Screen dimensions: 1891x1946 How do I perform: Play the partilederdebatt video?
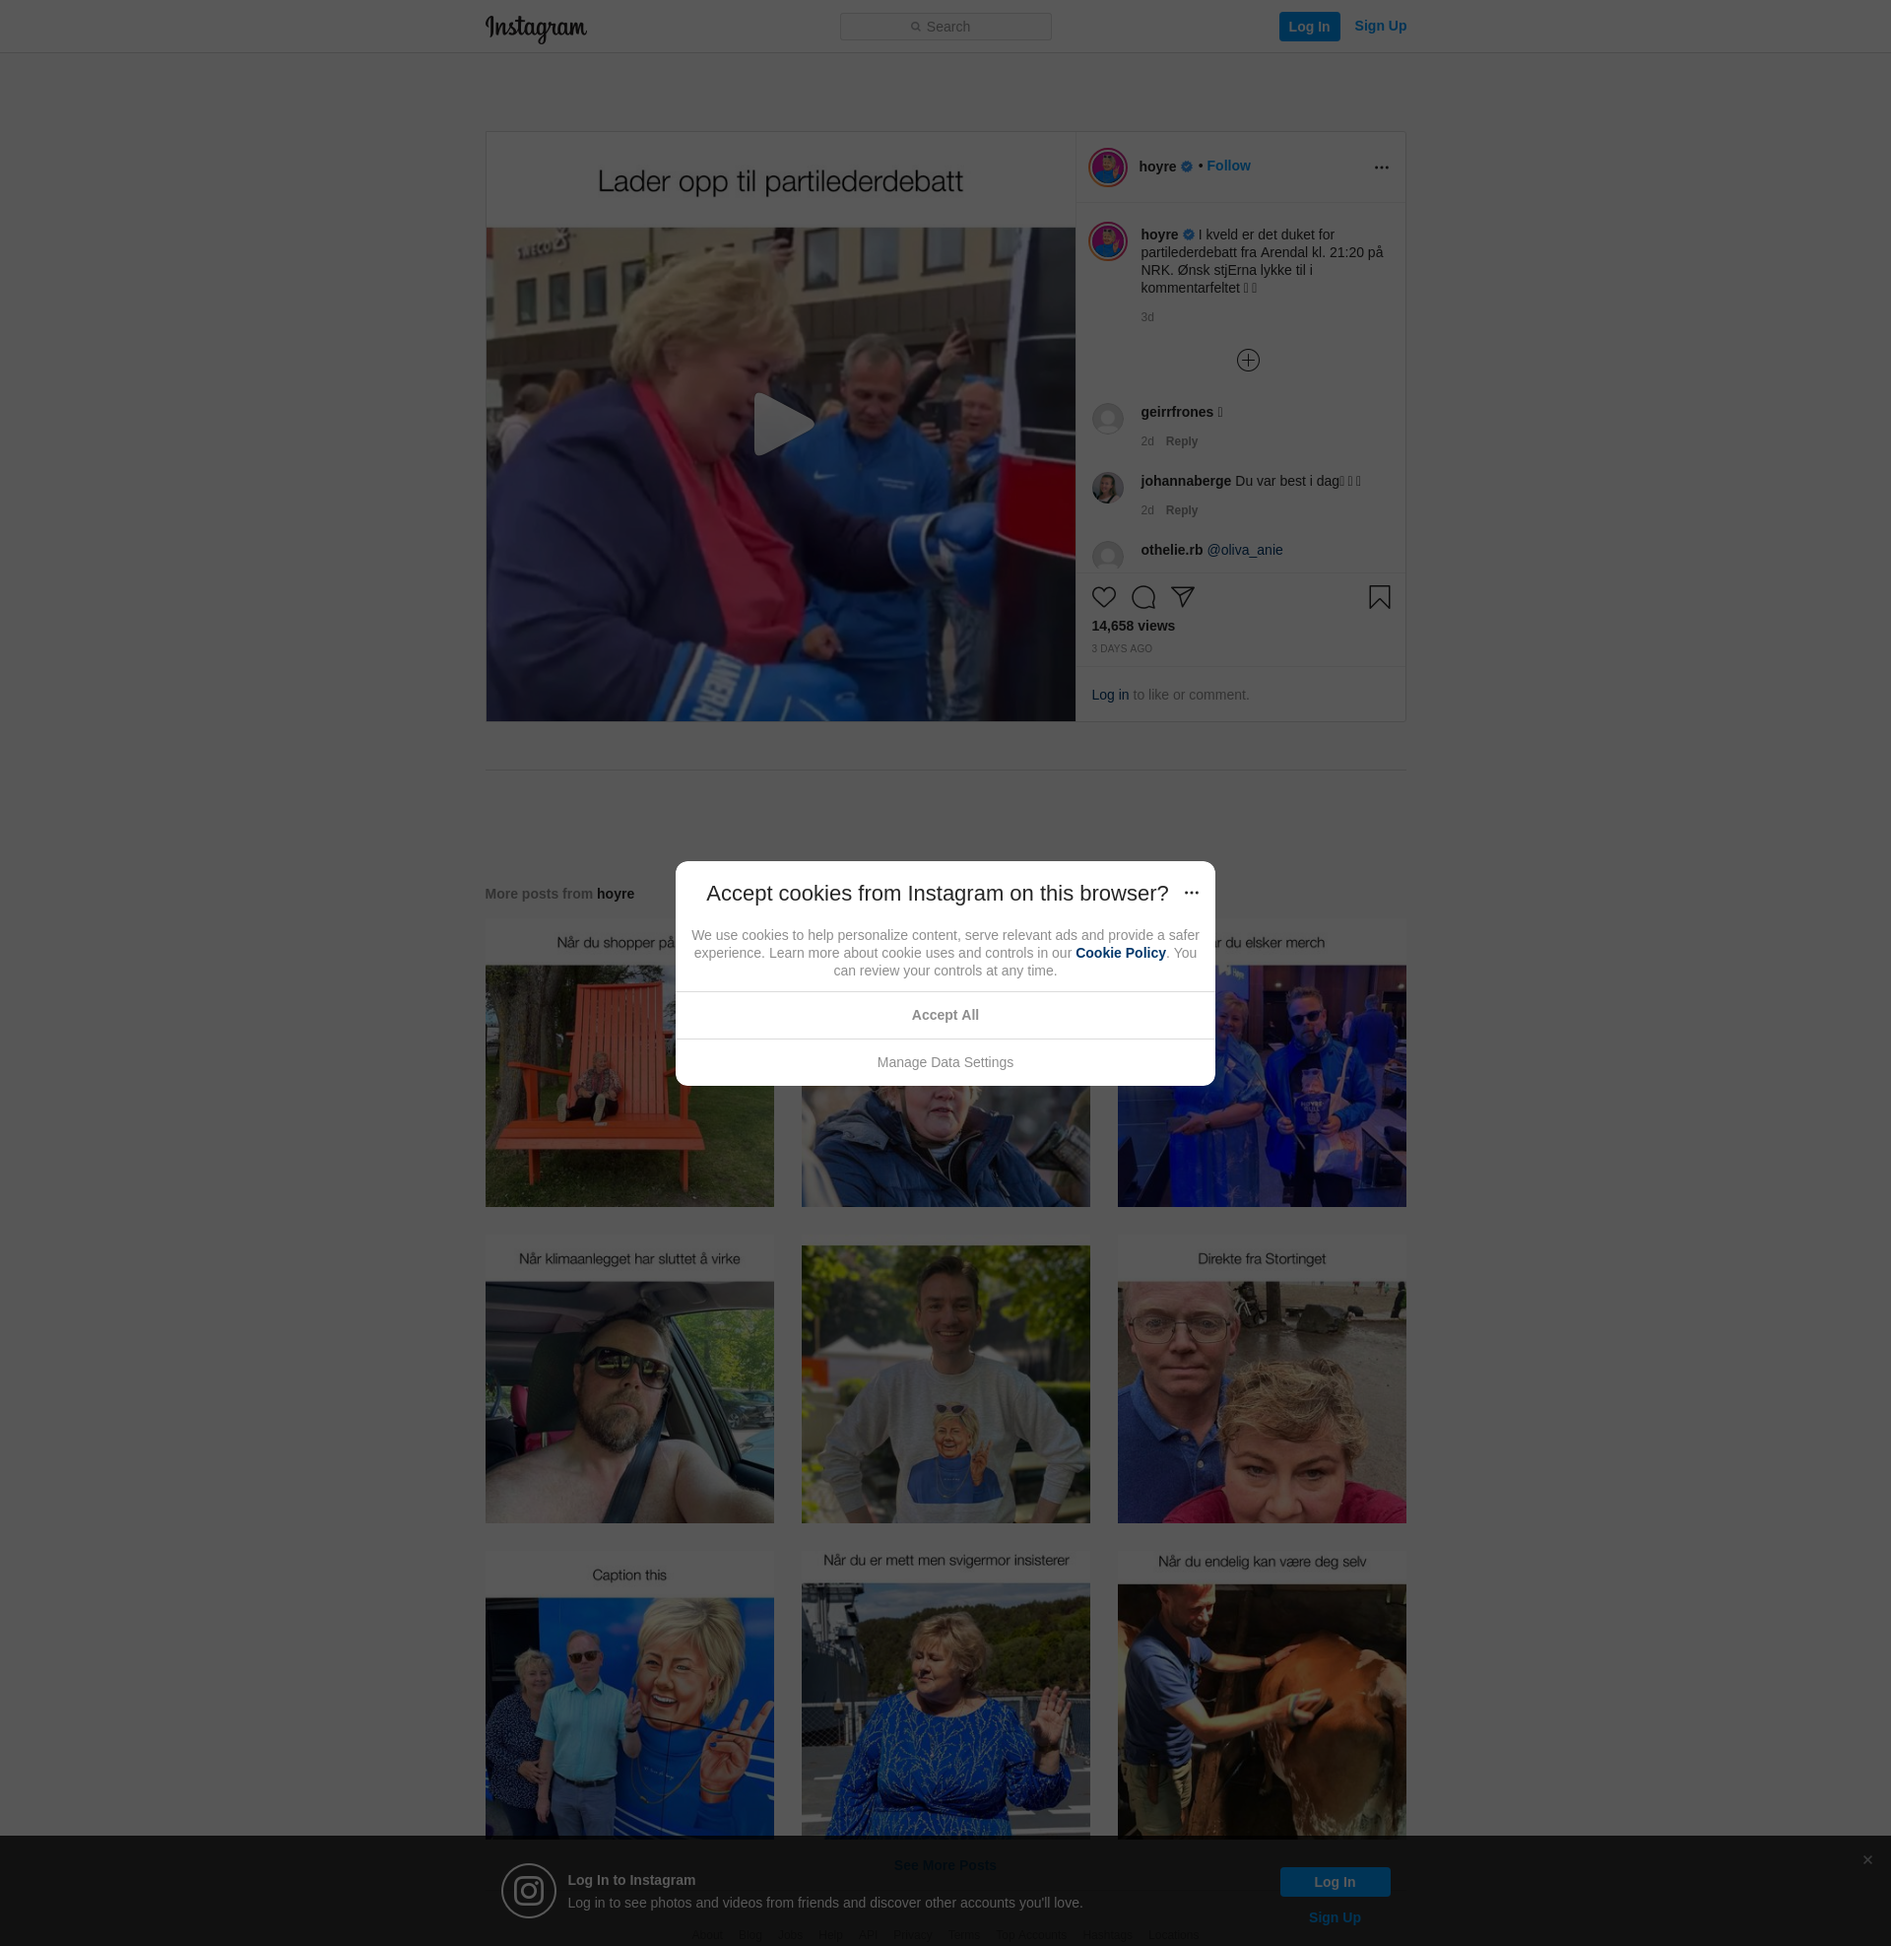781,425
